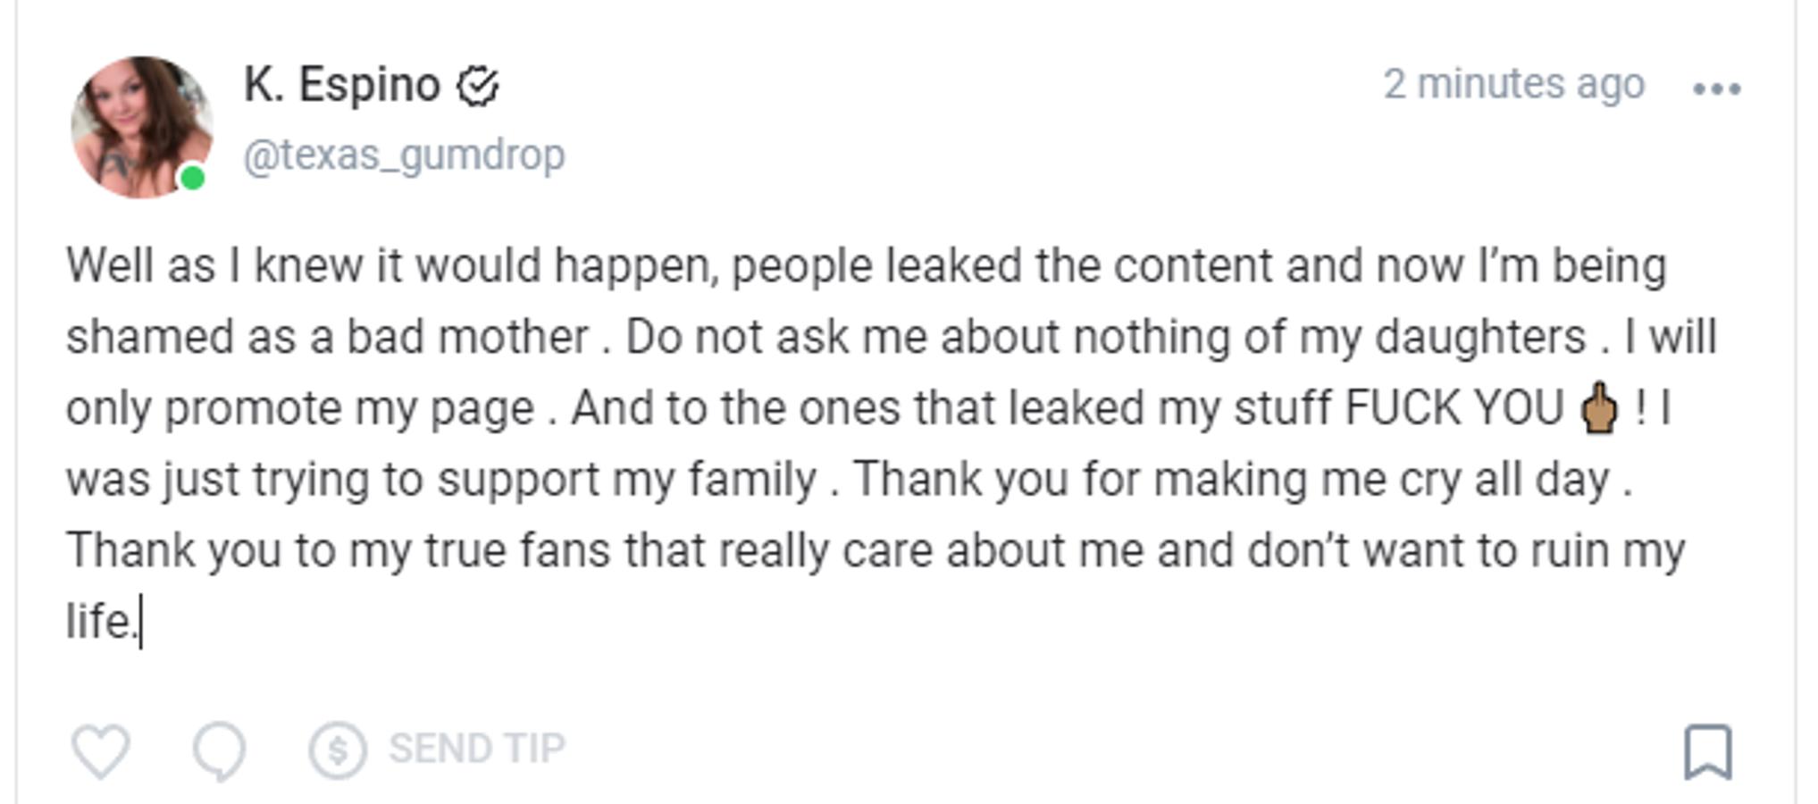
Task: Click the phrase "only promote my page"
Action: pos(300,409)
